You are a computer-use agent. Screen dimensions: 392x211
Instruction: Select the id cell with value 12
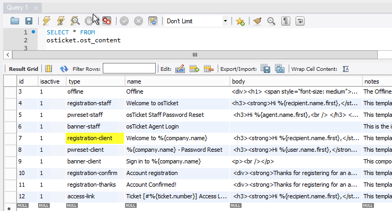pyautogui.click(x=28, y=197)
